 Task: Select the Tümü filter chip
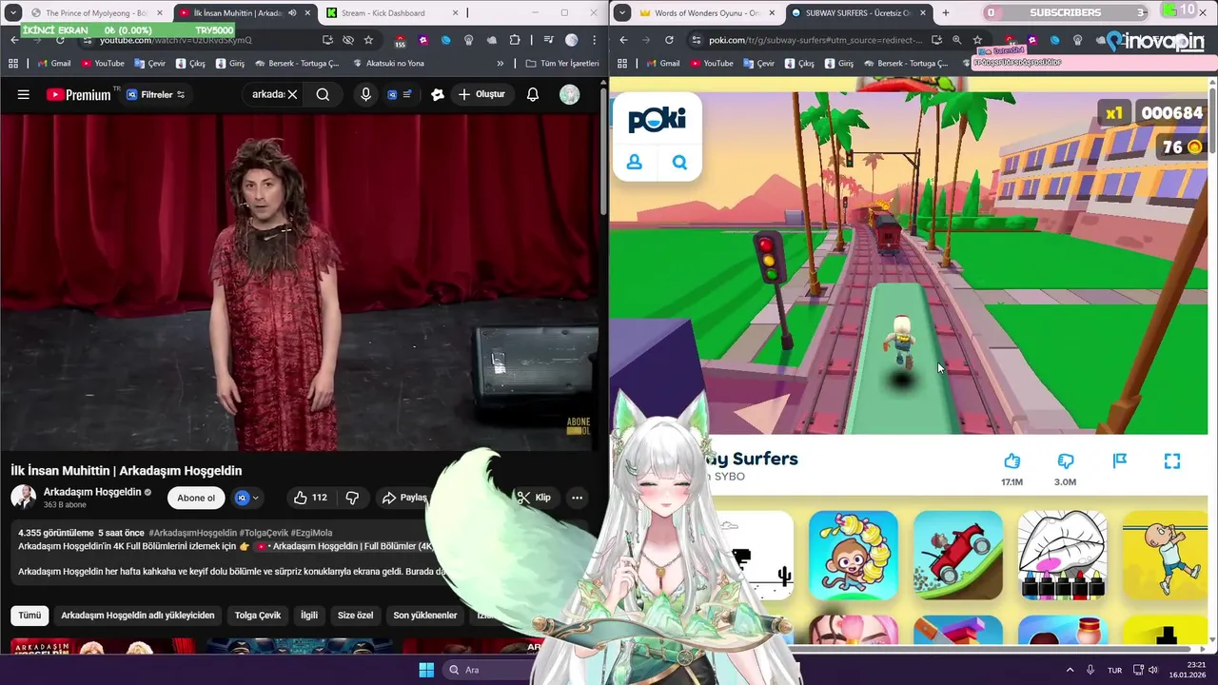(29, 616)
